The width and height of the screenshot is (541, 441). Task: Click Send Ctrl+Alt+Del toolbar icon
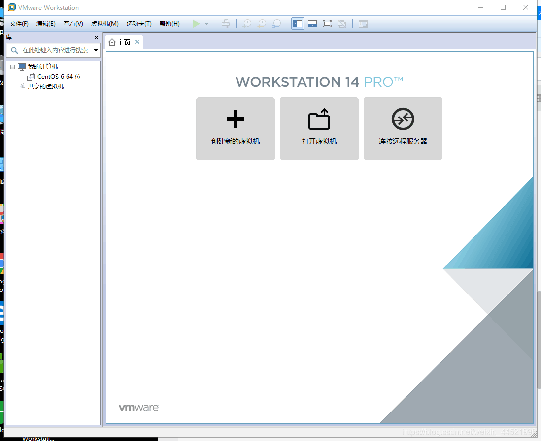pos(225,24)
